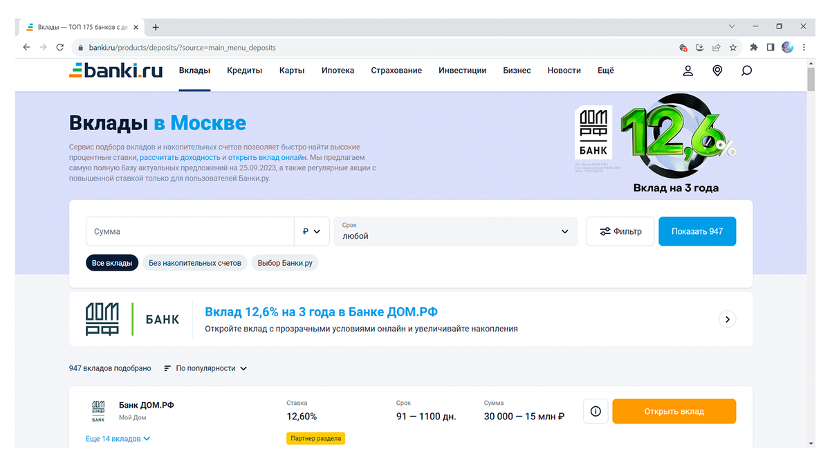Open site search via magnifier icon
This screenshot has width=830, height=463.
tap(746, 71)
